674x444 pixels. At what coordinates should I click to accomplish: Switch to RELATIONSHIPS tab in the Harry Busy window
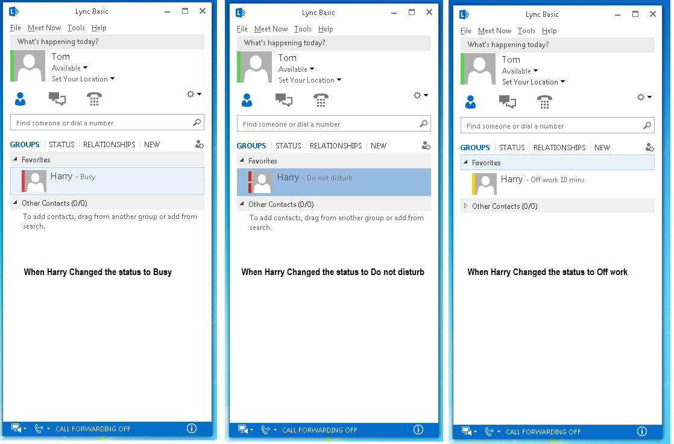coord(109,145)
